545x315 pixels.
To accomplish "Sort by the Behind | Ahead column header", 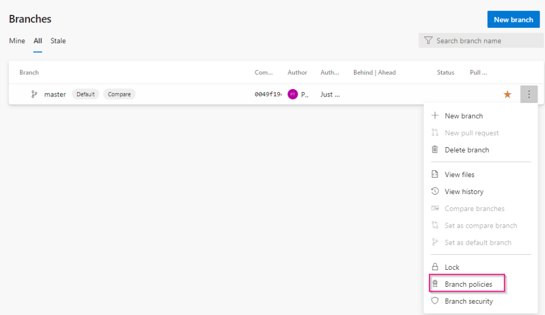I will tap(374, 72).
